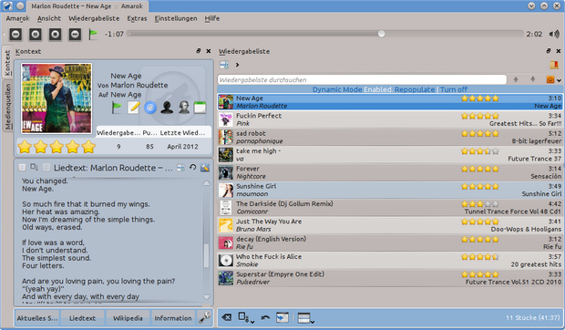Viewport: 565px width, 330px height.
Task: Show the Information applet
Action: 173,318
